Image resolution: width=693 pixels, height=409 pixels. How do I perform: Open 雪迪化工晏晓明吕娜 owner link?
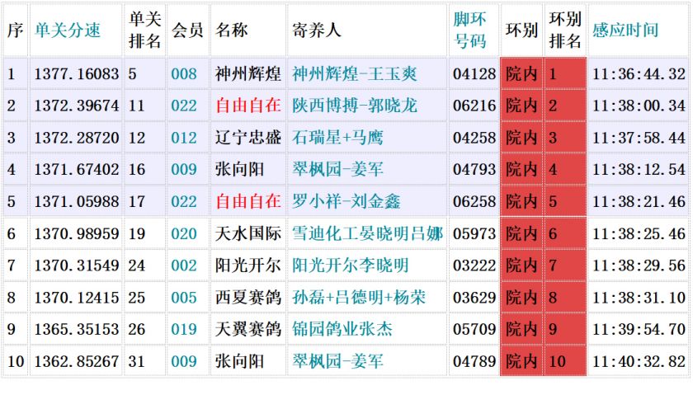367,233
